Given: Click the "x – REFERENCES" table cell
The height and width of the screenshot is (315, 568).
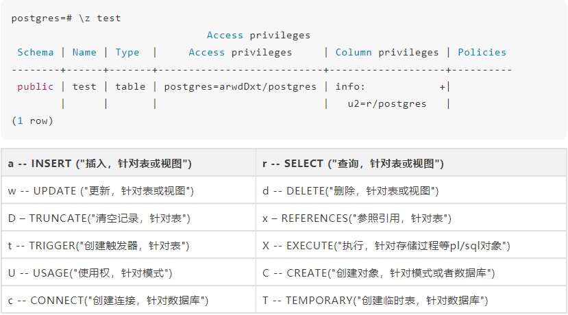Looking at the screenshot, I should [x=356, y=218].
